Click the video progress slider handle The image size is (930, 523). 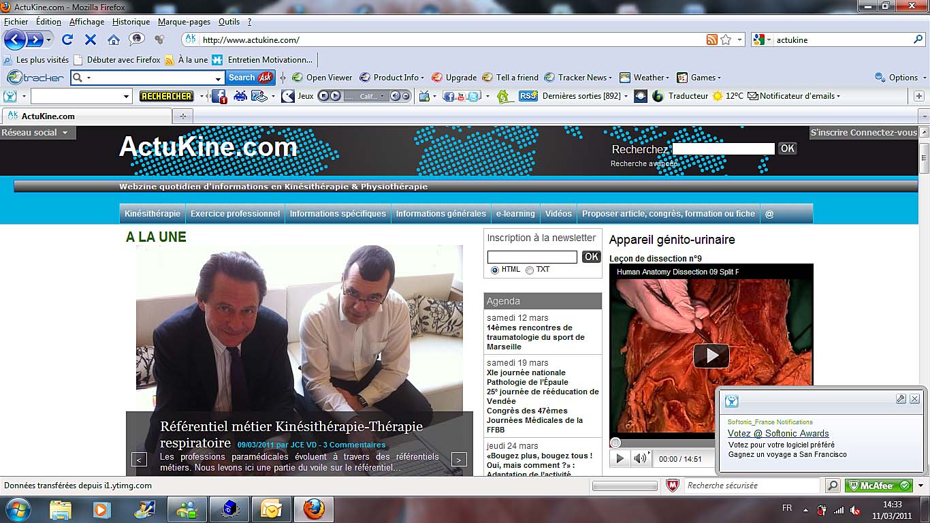(x=615, y=443)
